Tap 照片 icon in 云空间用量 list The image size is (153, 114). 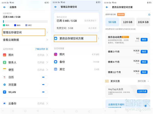click(56, 54)
